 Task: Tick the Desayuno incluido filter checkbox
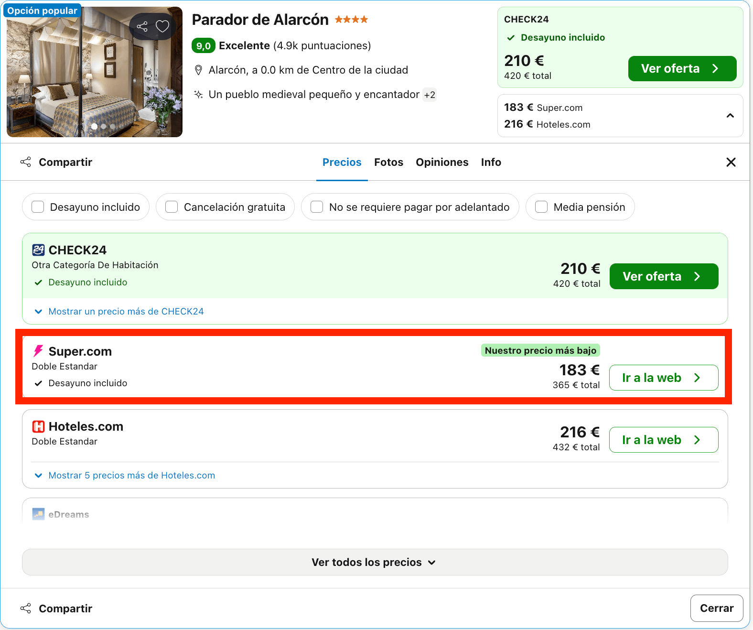point(38,207)
